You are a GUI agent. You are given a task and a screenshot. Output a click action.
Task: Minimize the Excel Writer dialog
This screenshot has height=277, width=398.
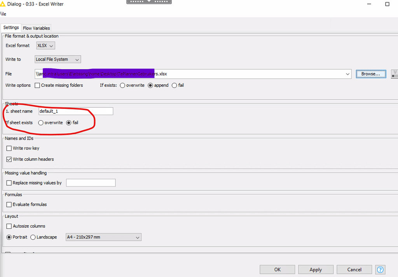369,4
